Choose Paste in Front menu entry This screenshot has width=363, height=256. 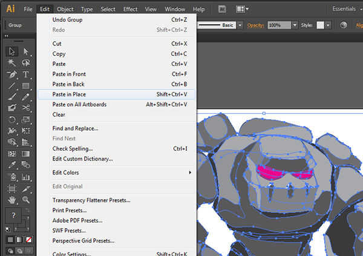116,74
